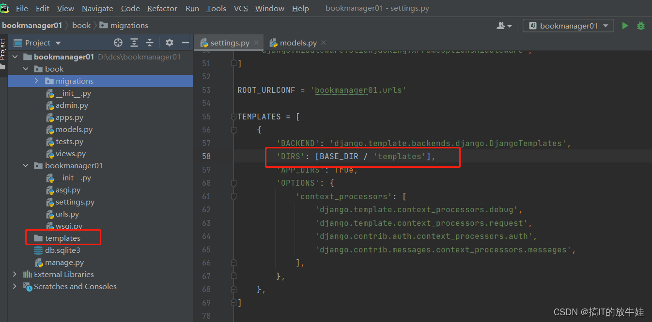
Task: Open project panel settings gear
Action: point(170,43)
